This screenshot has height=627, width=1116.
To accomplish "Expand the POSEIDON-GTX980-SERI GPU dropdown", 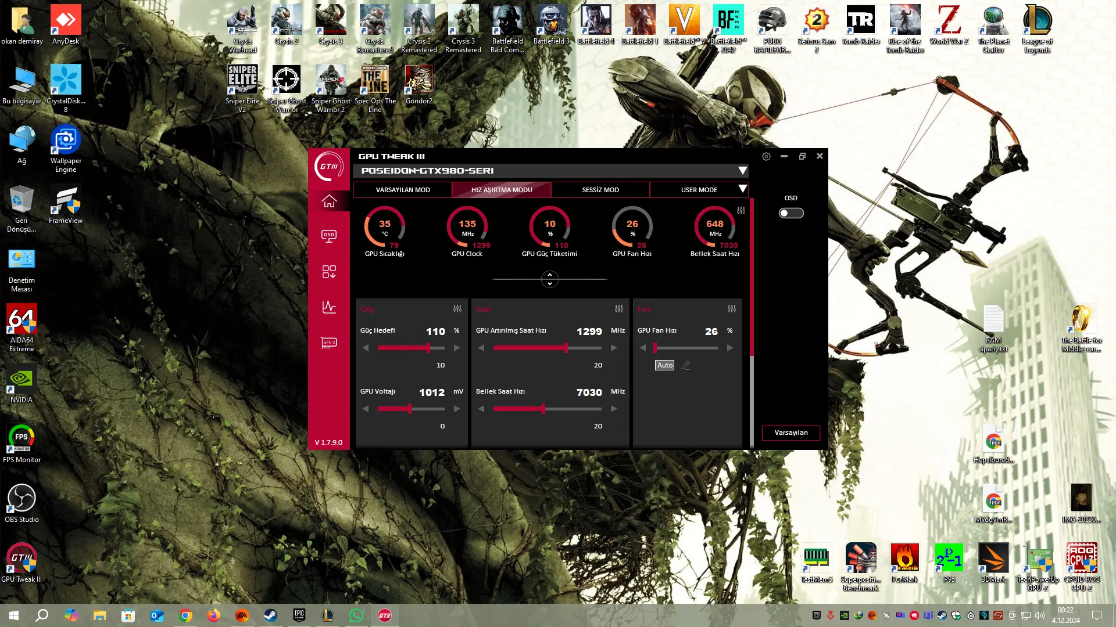I will 742,171.
